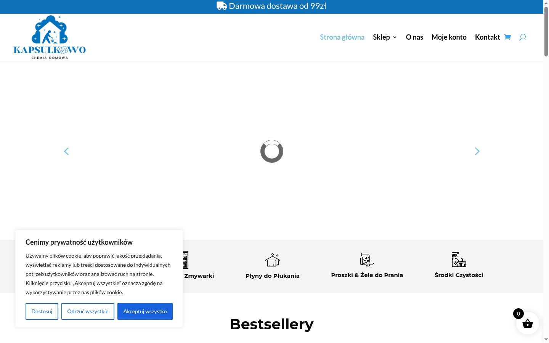Click Akceptuj wszystko button
Screen dimensions: 549x343
tap(145, 311)
